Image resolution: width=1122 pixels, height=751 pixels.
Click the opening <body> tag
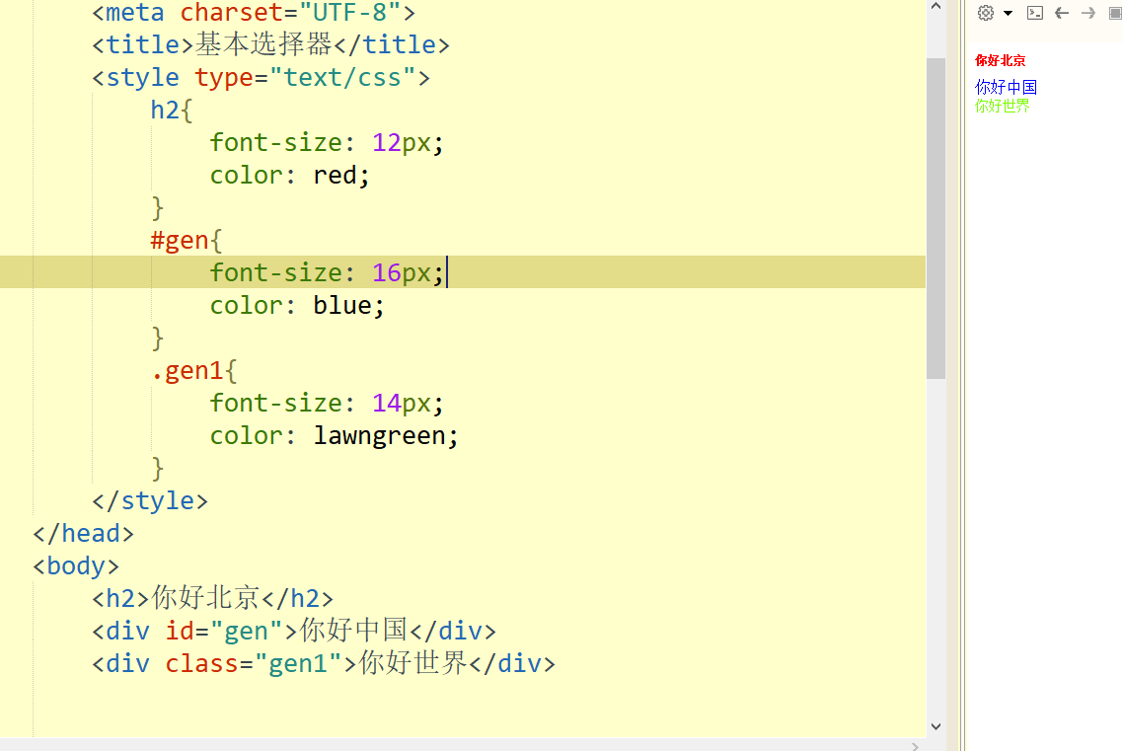click(x=76, y=566)
